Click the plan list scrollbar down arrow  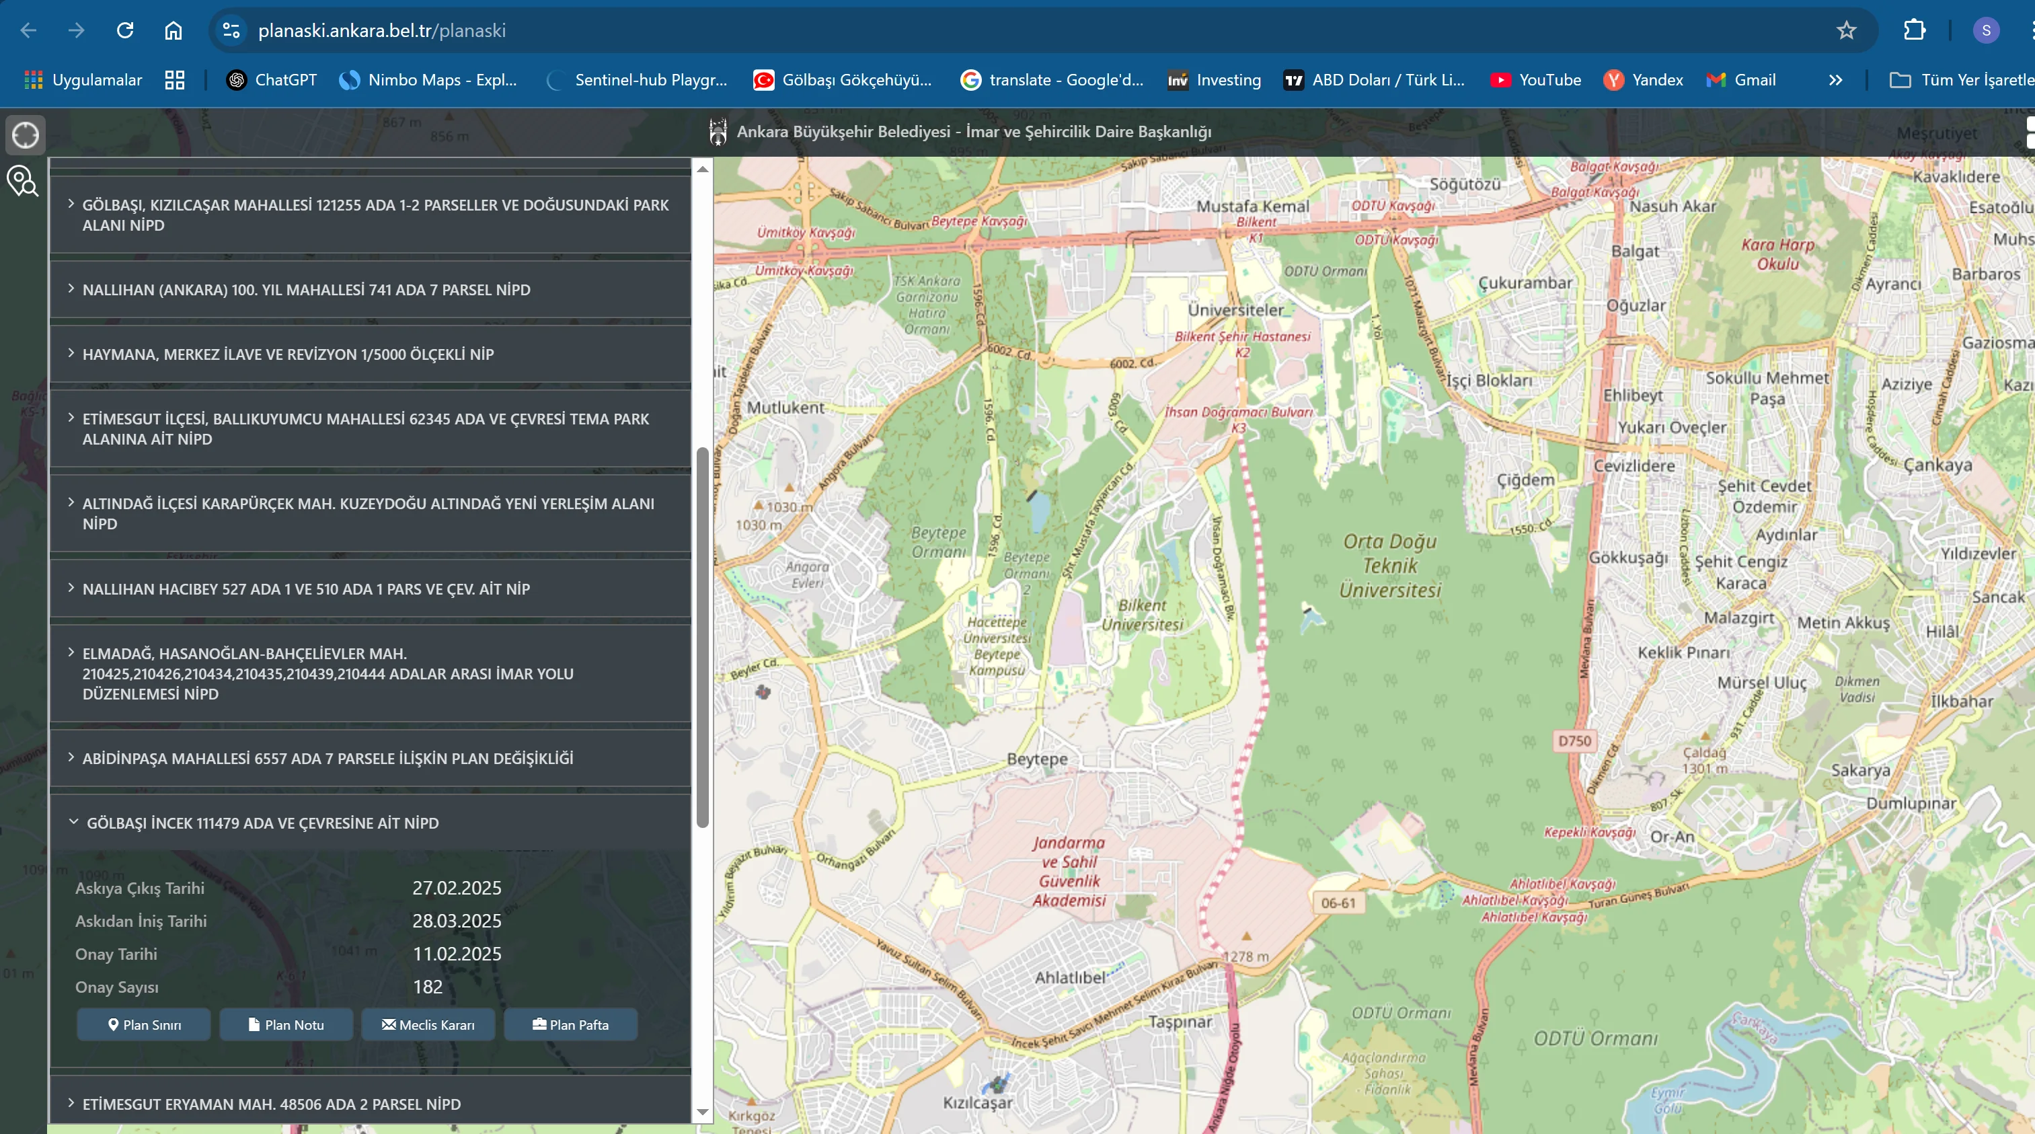pyautogui.click(x=702, y=1112)
